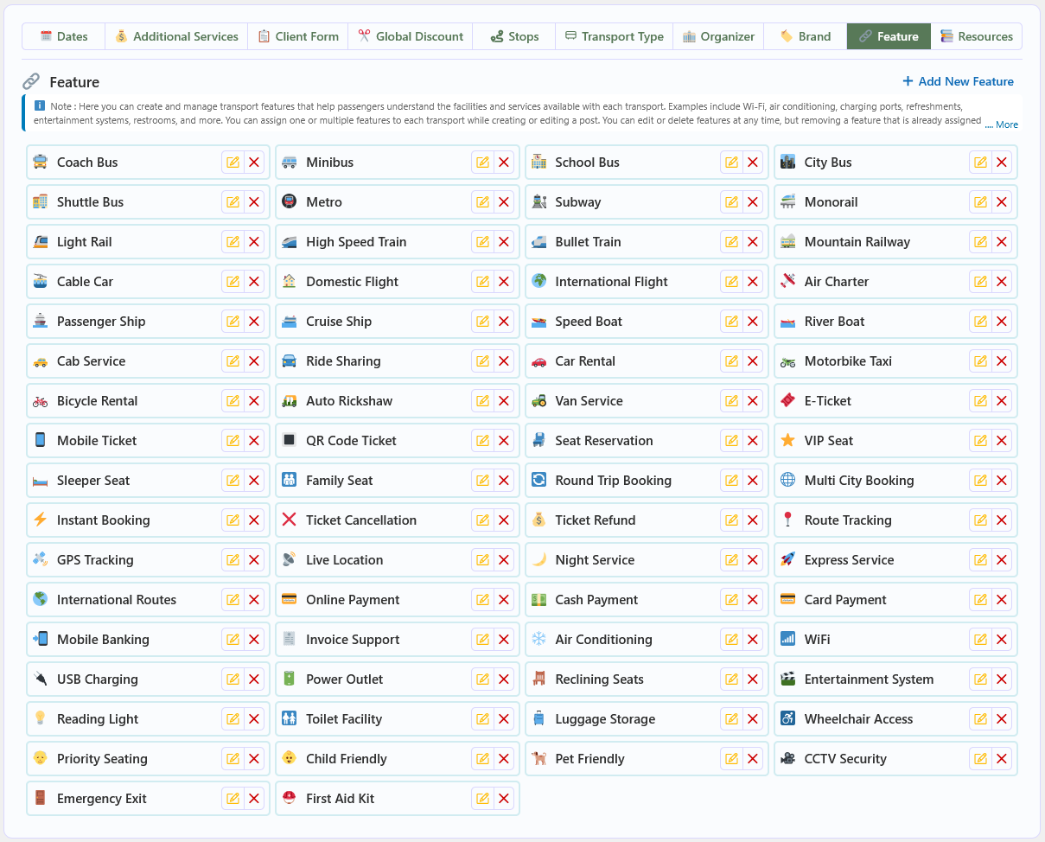This screenshot has height=842, width=1045.
Task: Edit the Coach Bus feature
Action: tap(233, 163)
